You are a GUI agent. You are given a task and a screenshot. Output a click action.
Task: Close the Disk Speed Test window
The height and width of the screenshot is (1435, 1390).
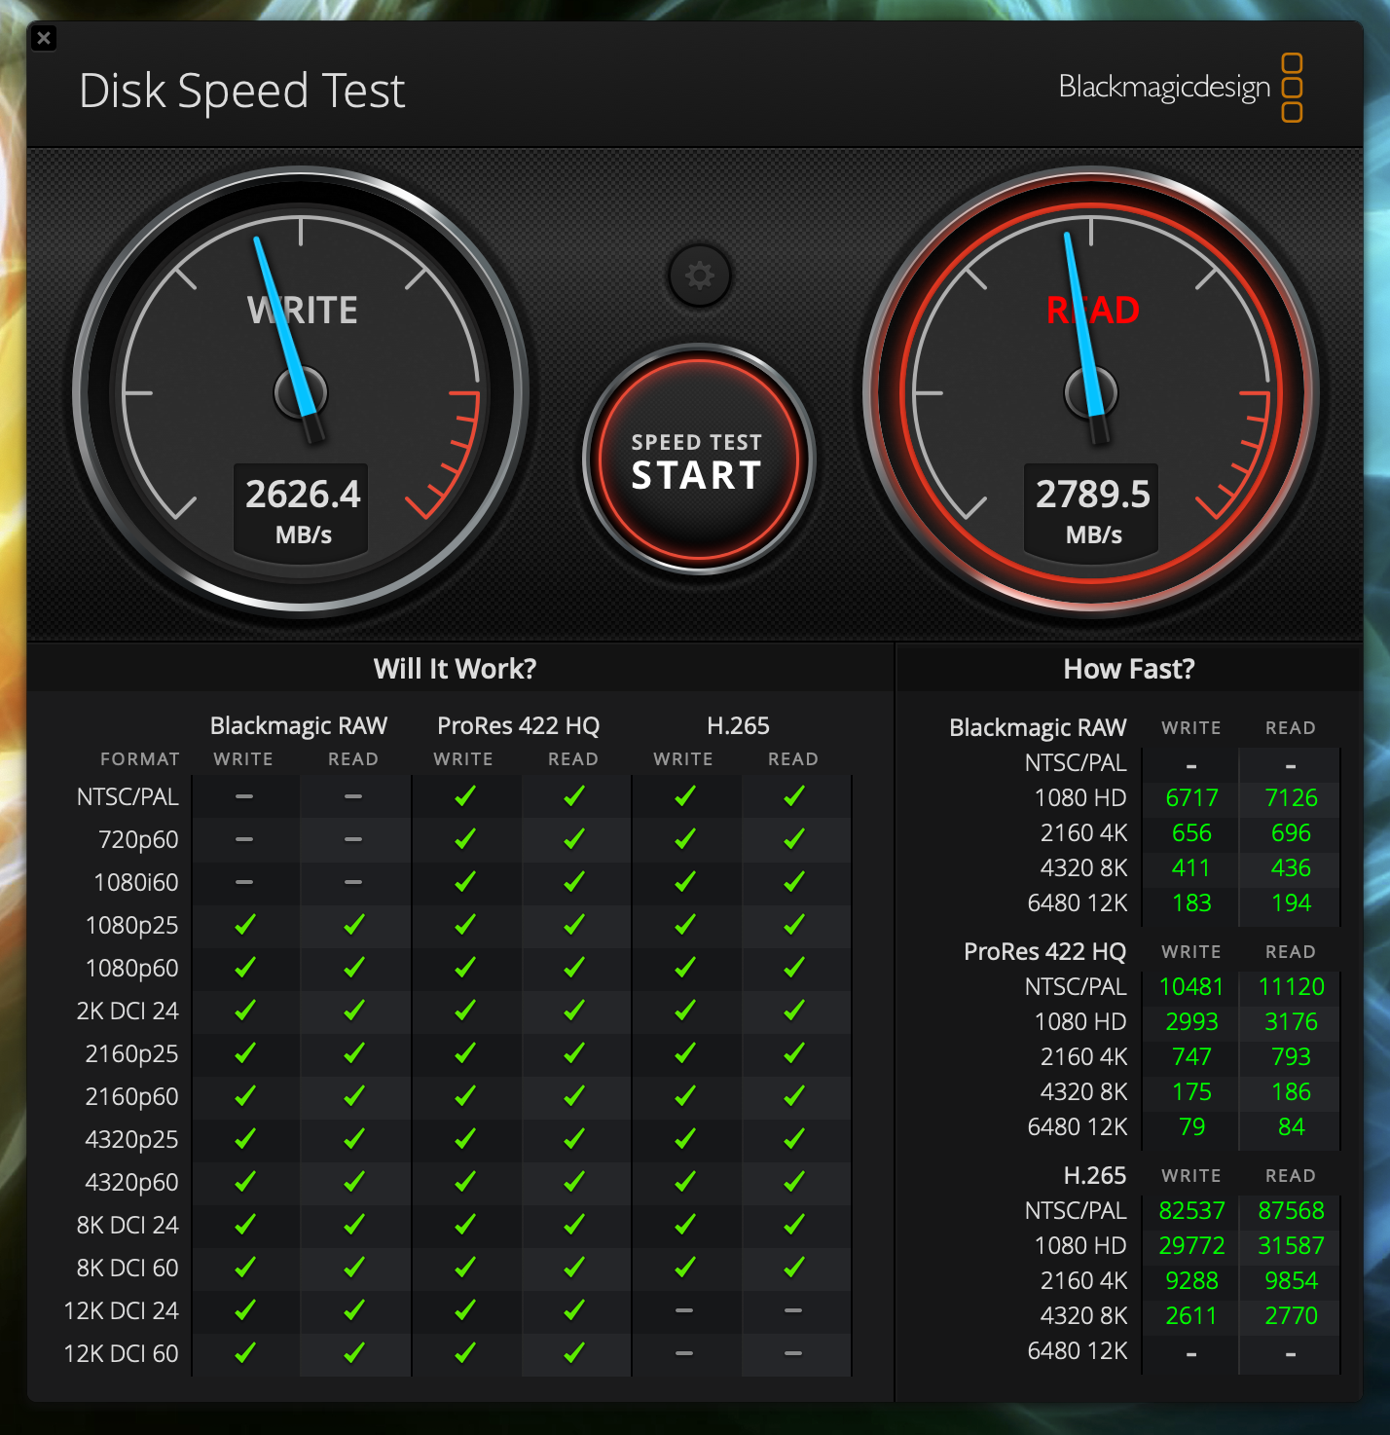point(44,38)
